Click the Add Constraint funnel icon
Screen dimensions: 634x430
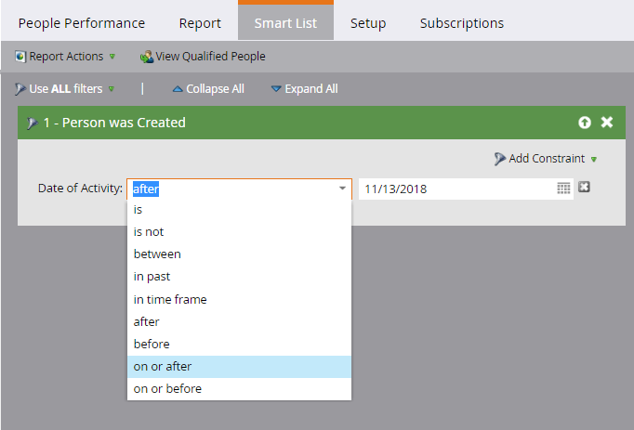[500, 159]
